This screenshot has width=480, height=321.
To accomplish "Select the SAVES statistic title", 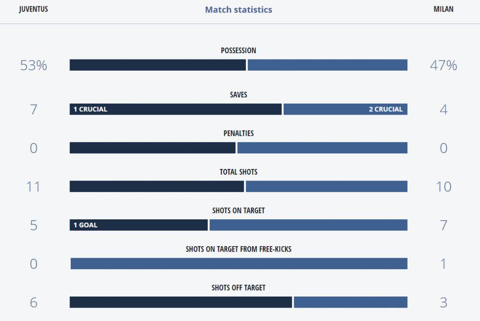I will (x=239, y=95).
